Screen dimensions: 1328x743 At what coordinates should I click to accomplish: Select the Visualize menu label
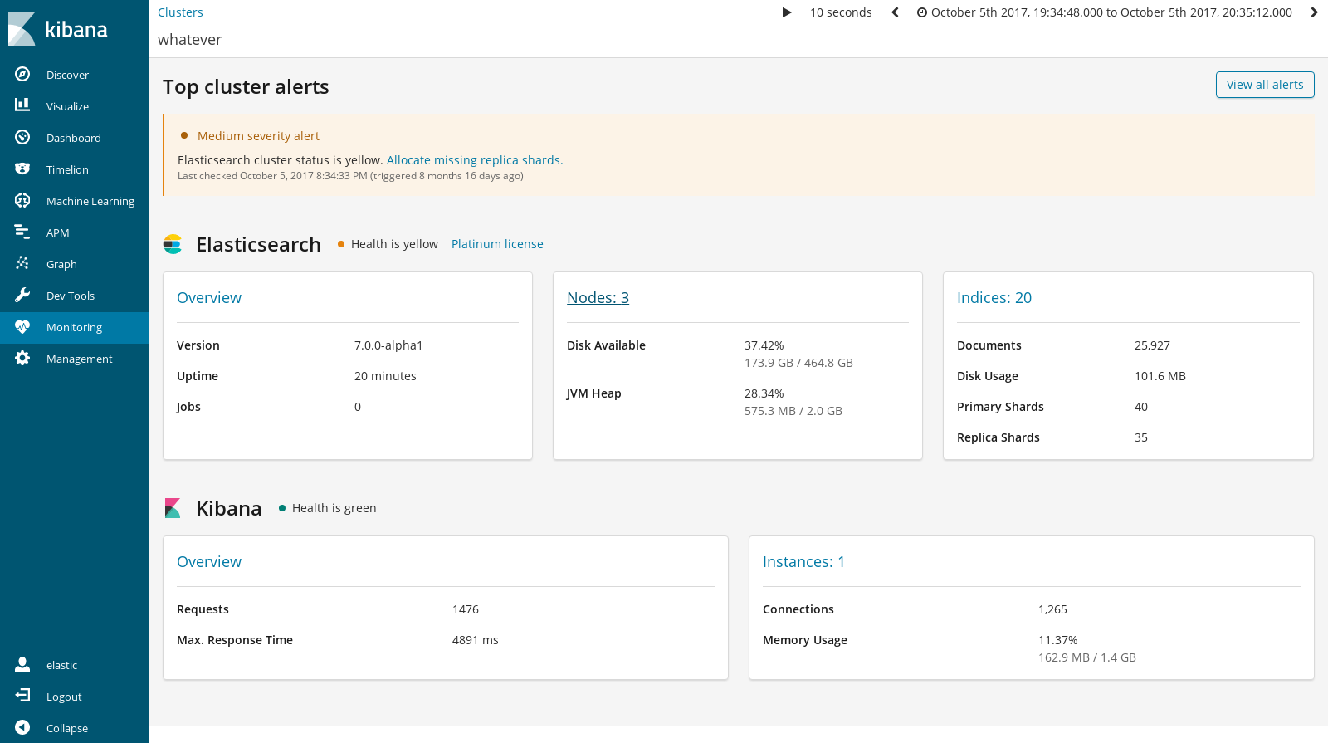tap(67, 106)
